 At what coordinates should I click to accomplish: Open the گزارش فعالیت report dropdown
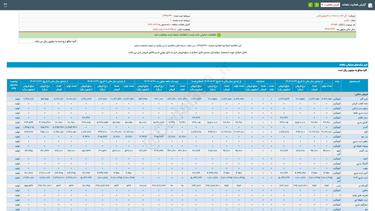(330, 5)
